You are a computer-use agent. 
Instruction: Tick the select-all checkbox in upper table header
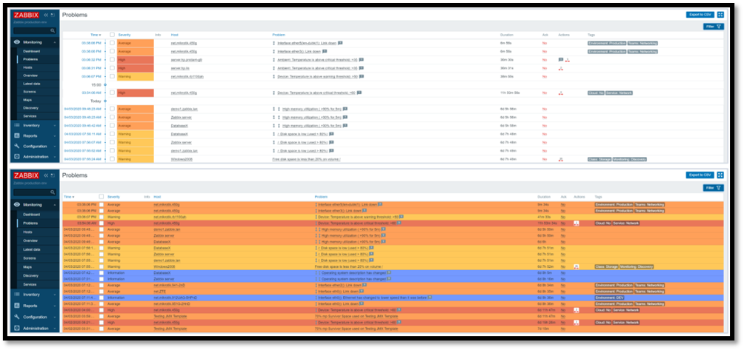click(x=113, y=34)
